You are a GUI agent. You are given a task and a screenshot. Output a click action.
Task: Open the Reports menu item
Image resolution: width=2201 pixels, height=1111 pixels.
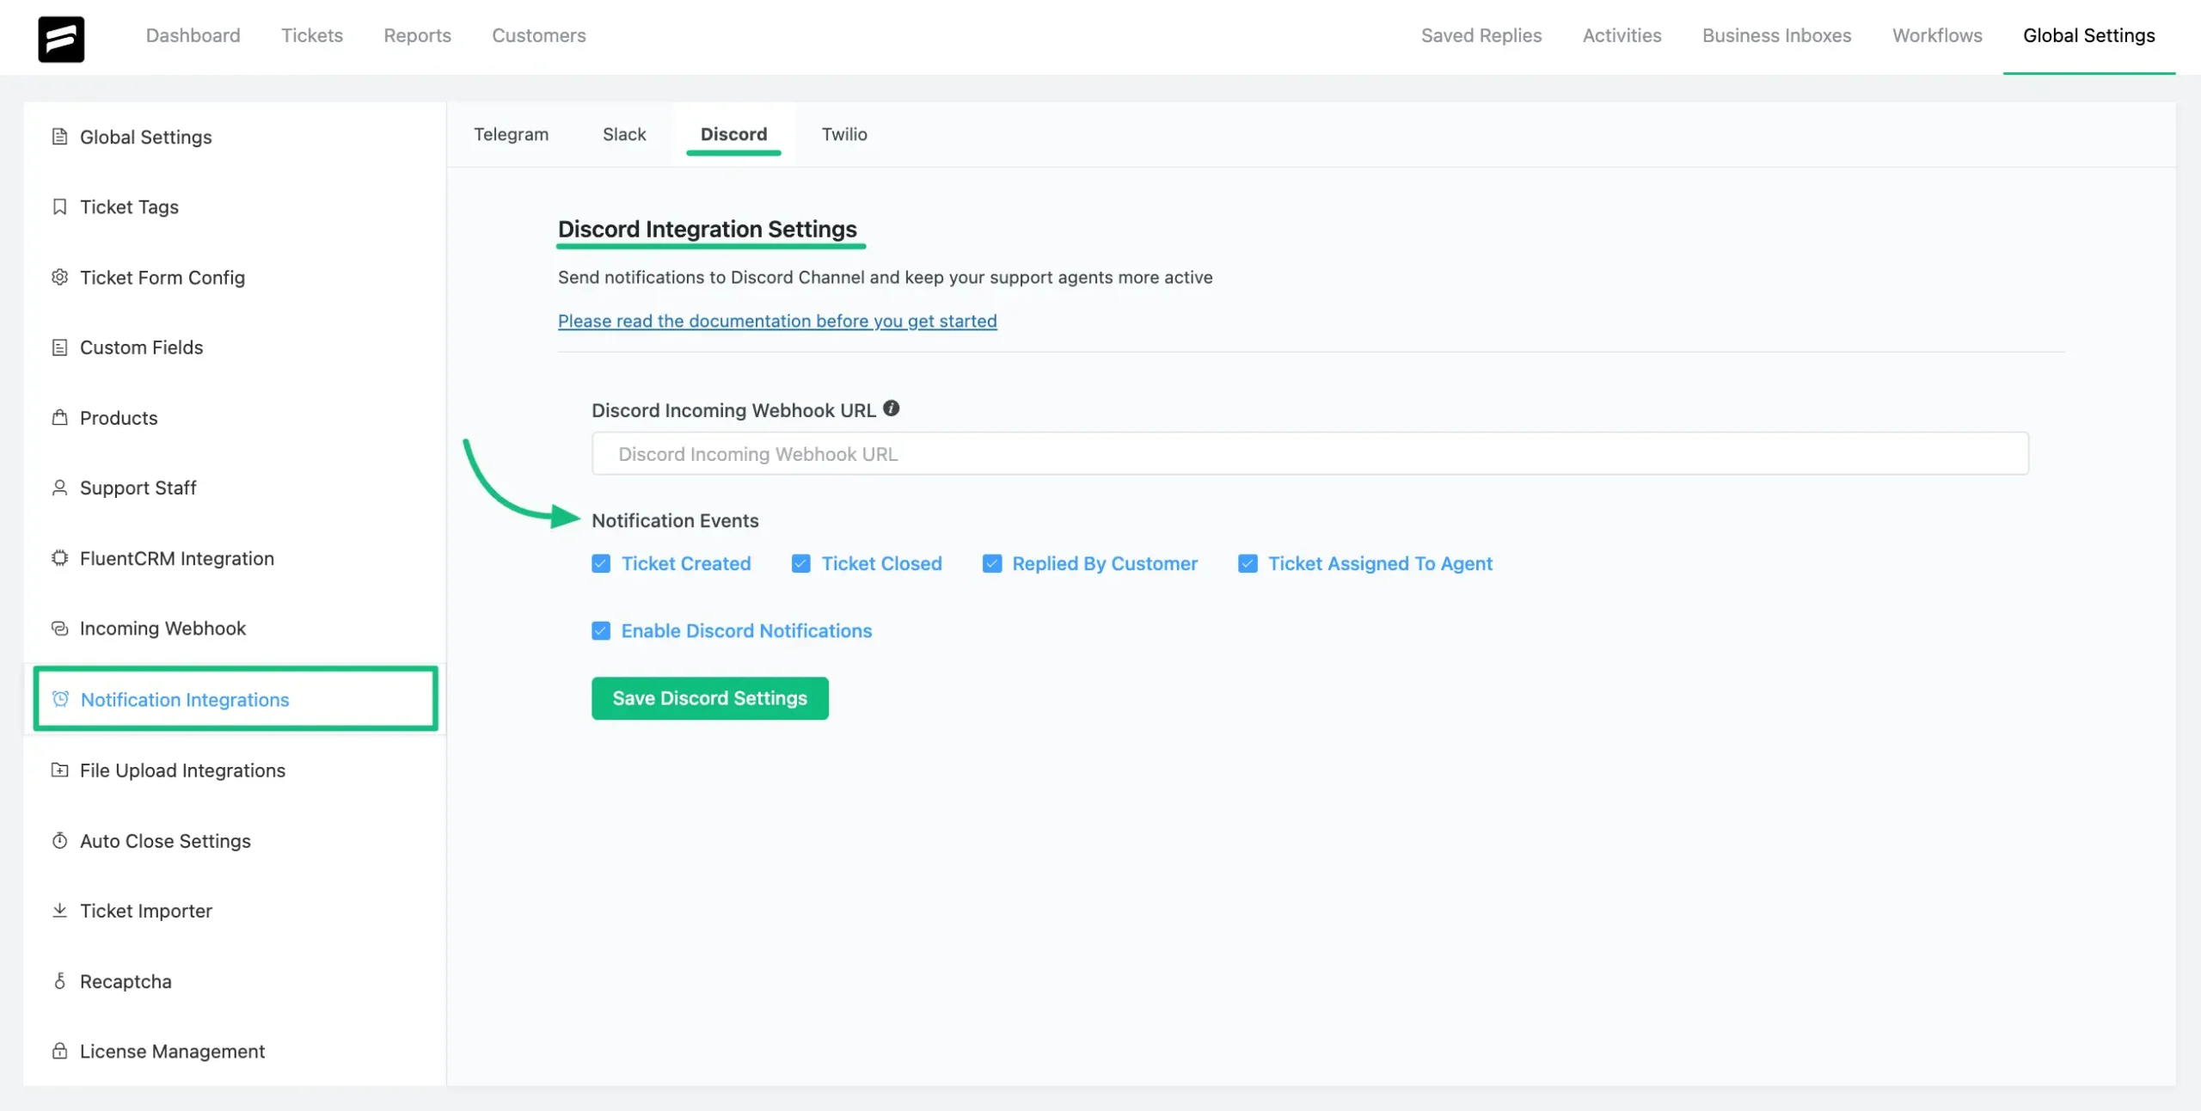(x=417, y=35)
